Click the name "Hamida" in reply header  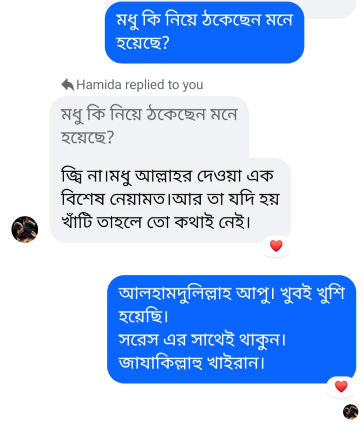pos(99,85)
